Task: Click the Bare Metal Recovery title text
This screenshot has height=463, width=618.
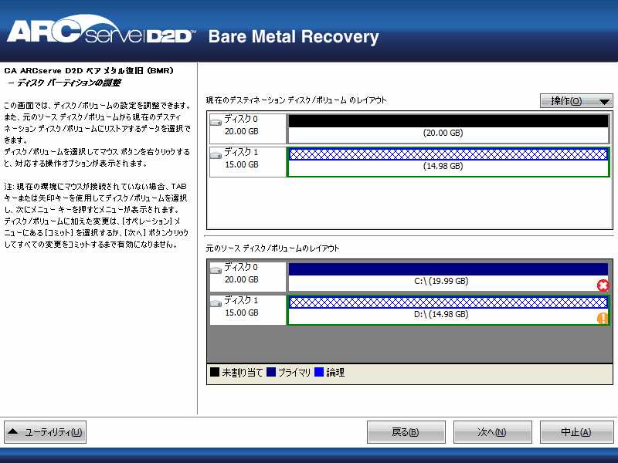Action: pyautogui.click(x=294, y=36)
